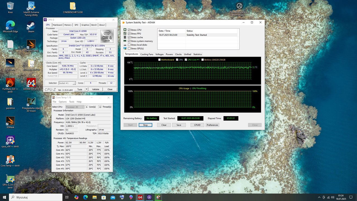This screenshot has width=357, height=201.
Task: Save the stability test results
Action: [x=179, y=125]
